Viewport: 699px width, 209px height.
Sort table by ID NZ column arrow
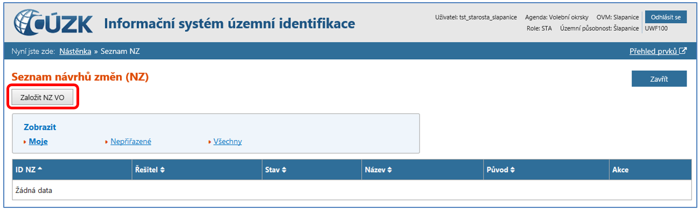click(x=40, y=169)
